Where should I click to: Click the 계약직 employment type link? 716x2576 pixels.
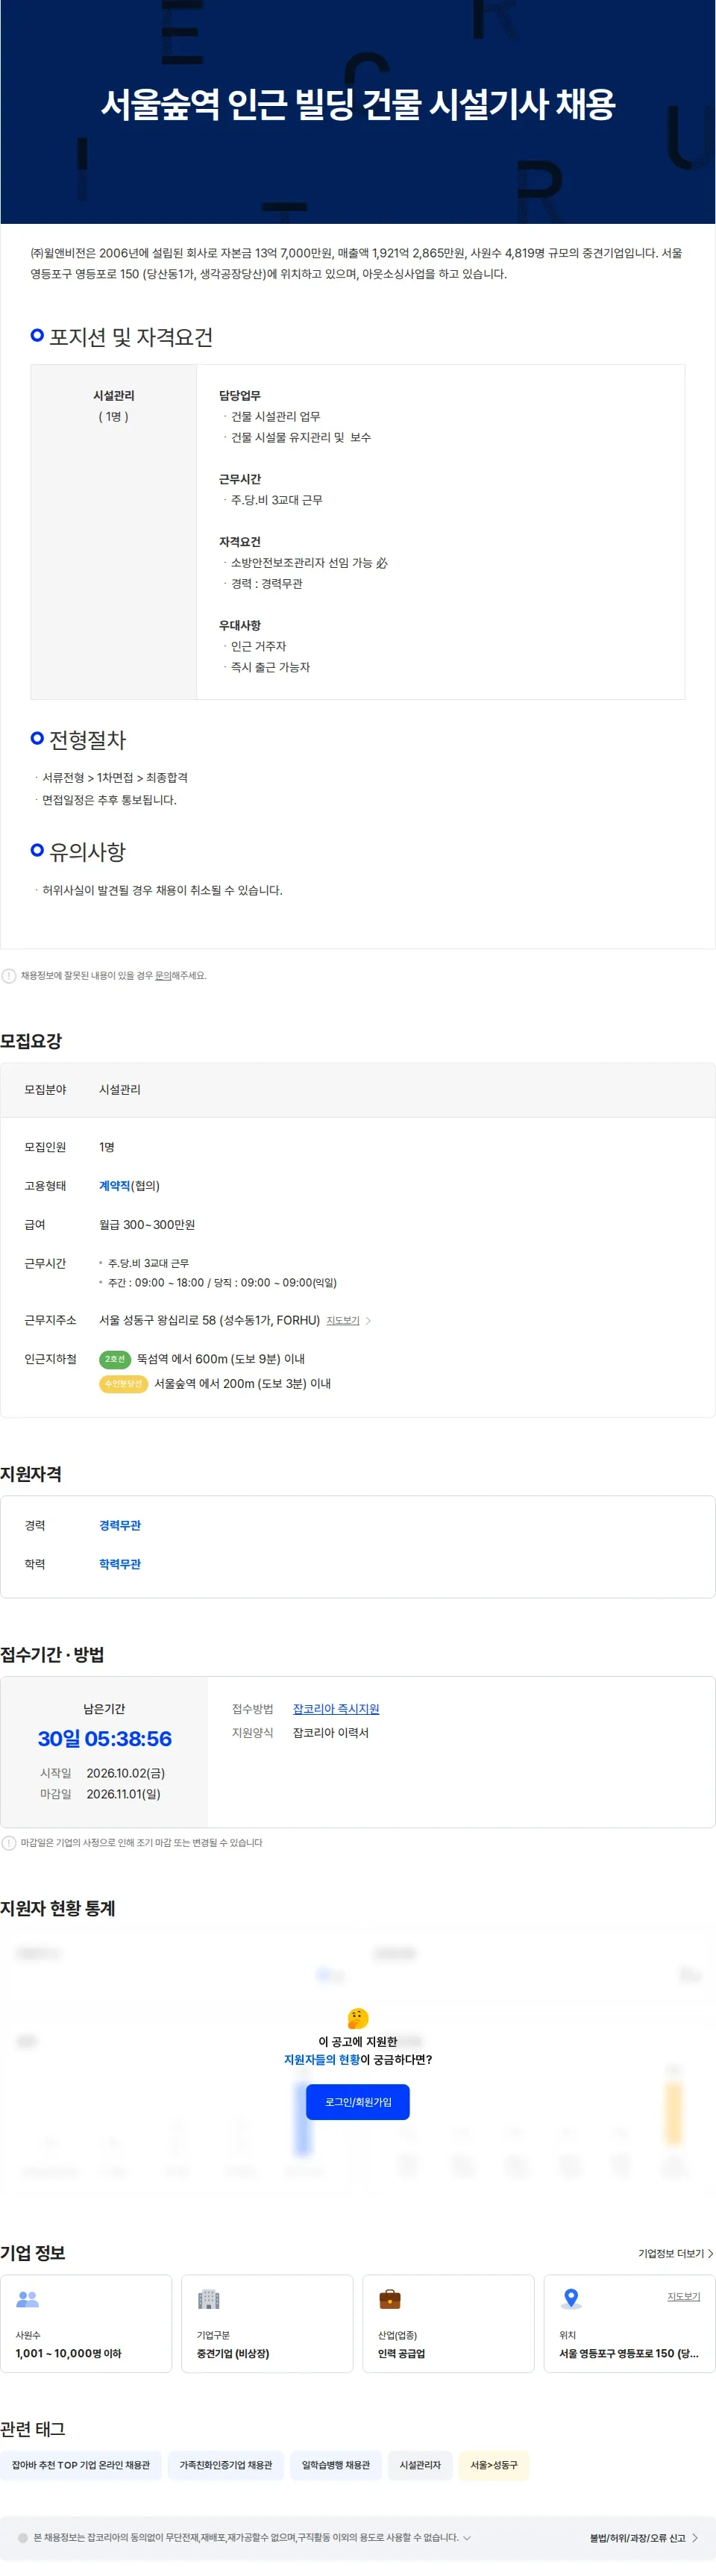[x=114, y=1186]
